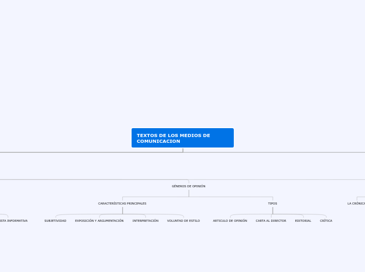Select the CRÍTICA node
This screenshot has height=272, width=365.
pyautogui.click(x=326, y=221)
